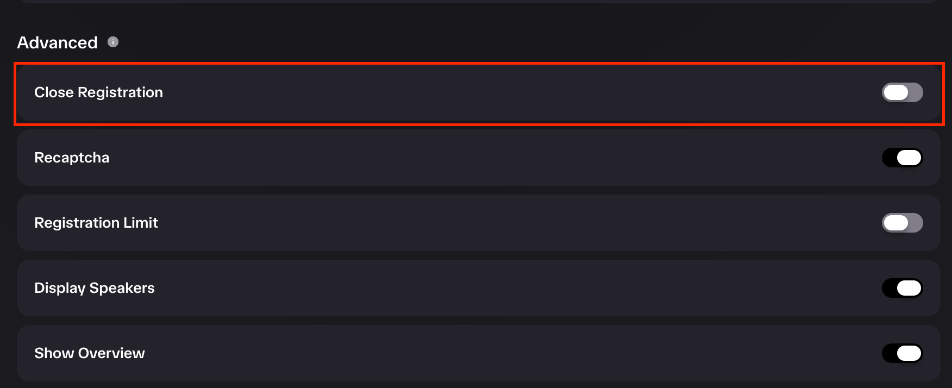This screenshot has height=388, width=952.
Task: Click the Display Speakers label text
Action: [95, 288]
